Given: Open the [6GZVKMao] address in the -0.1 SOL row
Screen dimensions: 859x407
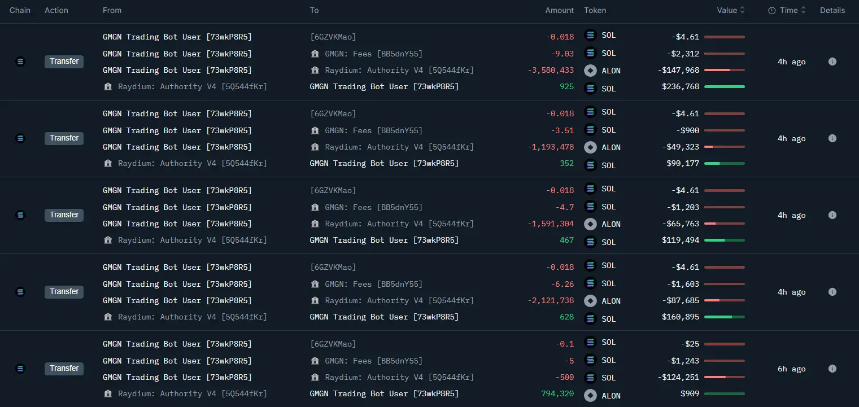Looking at the screenshot, I should 333,344.
